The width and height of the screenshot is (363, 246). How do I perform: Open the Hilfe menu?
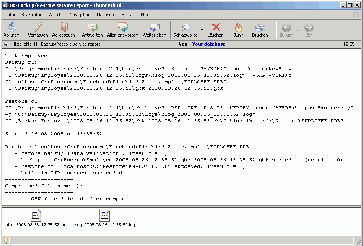pyautogui.click(x=145, y=15)
